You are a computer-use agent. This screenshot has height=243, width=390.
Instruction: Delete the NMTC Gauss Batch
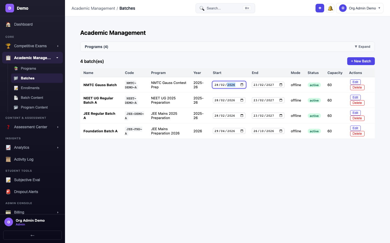pos(357,87)
